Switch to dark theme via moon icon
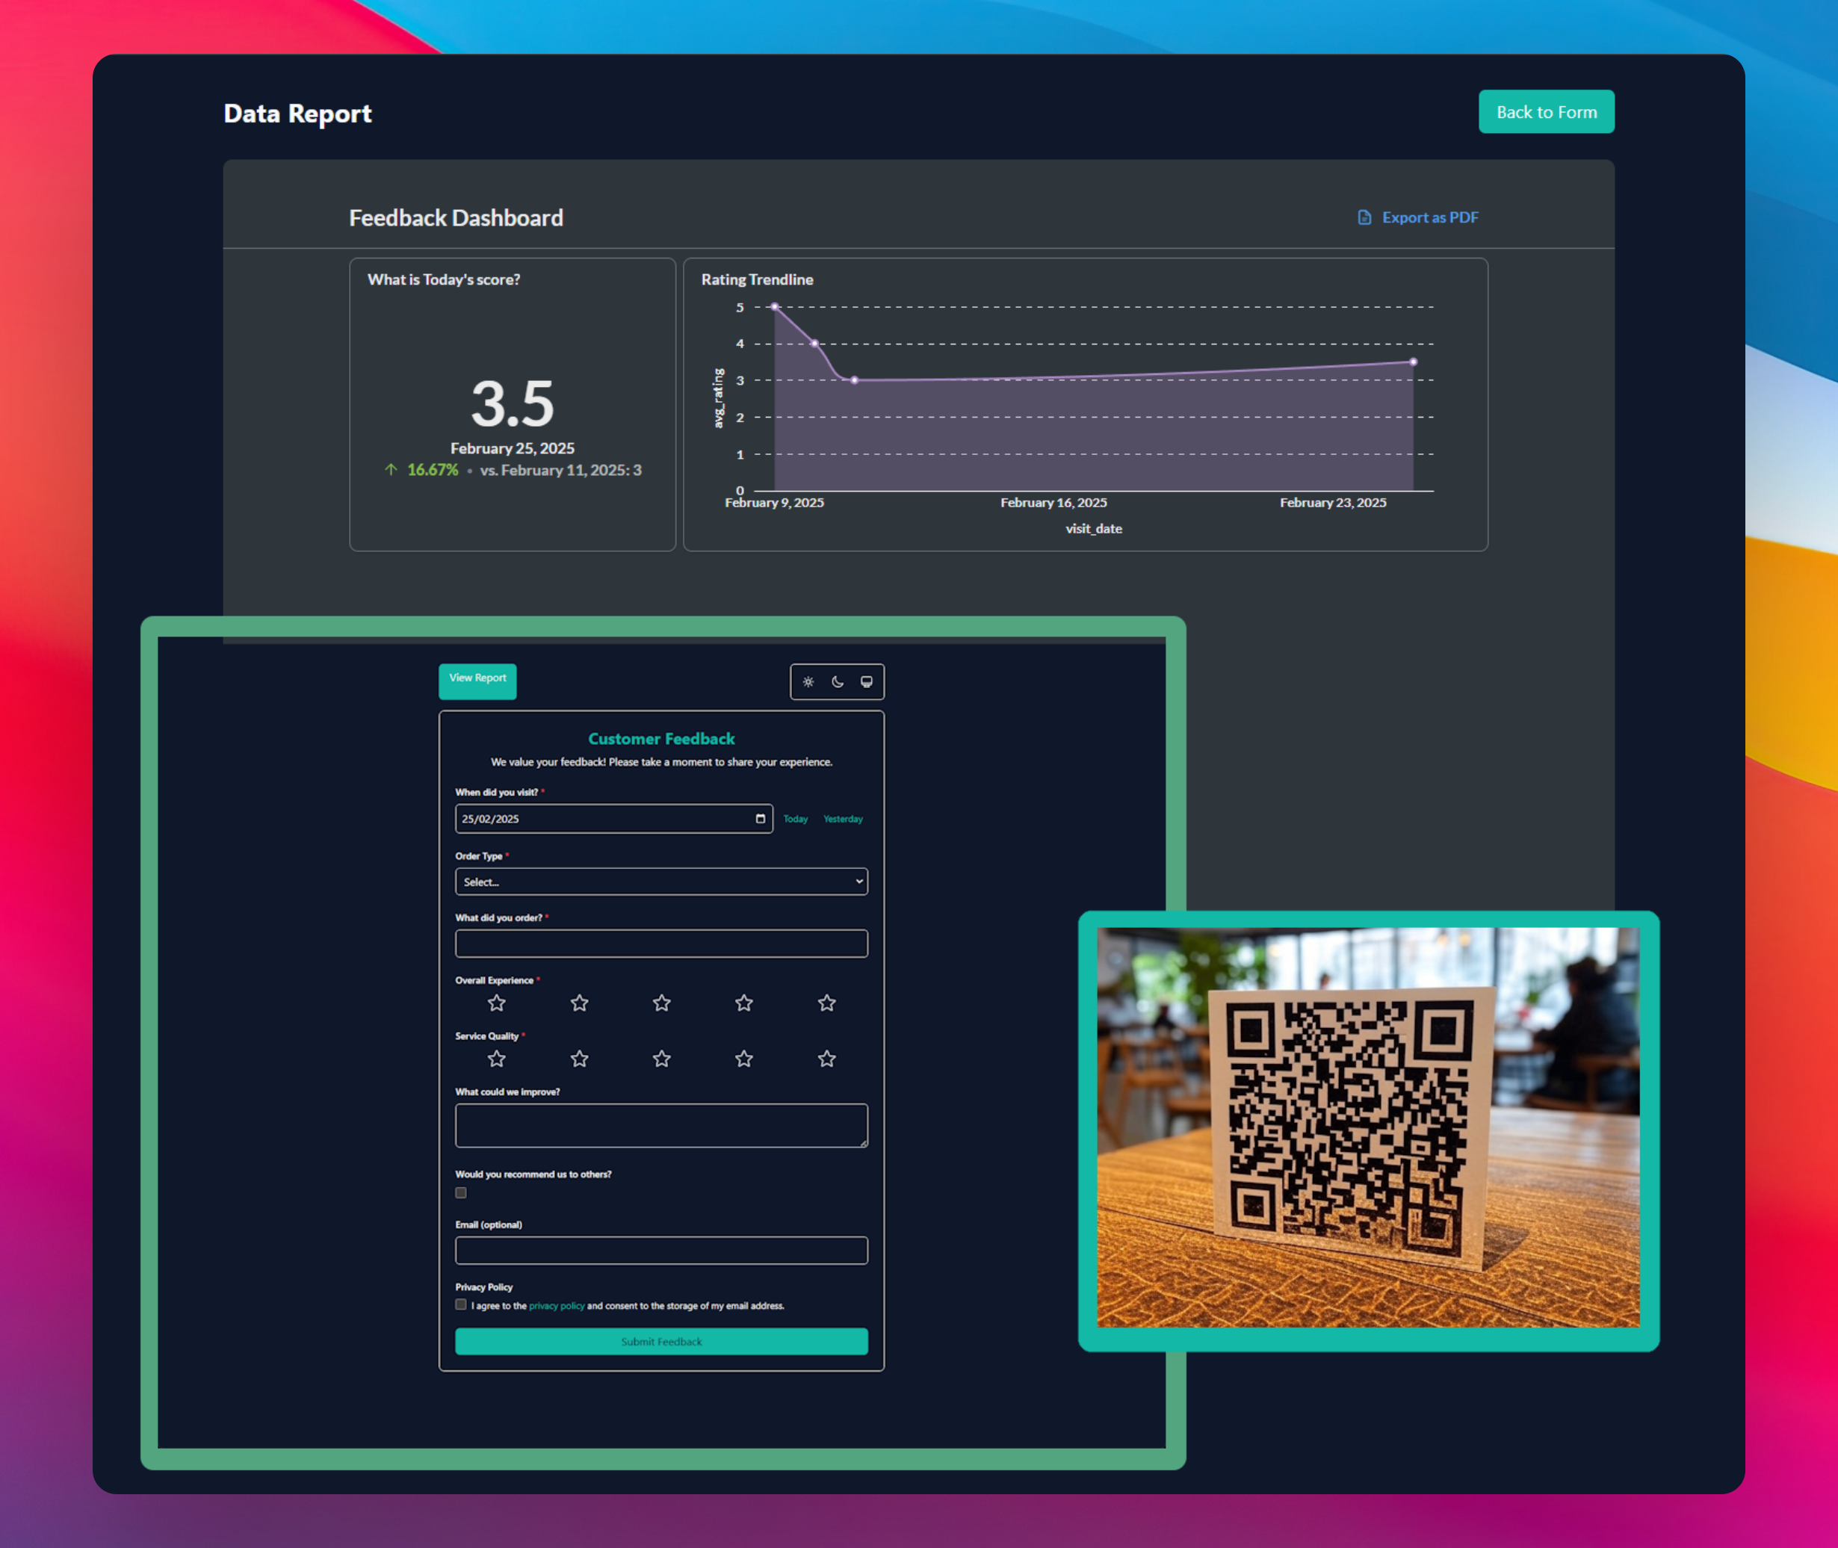The height and width of the screenshot is (1548, 1838). (x=837, y=682)
